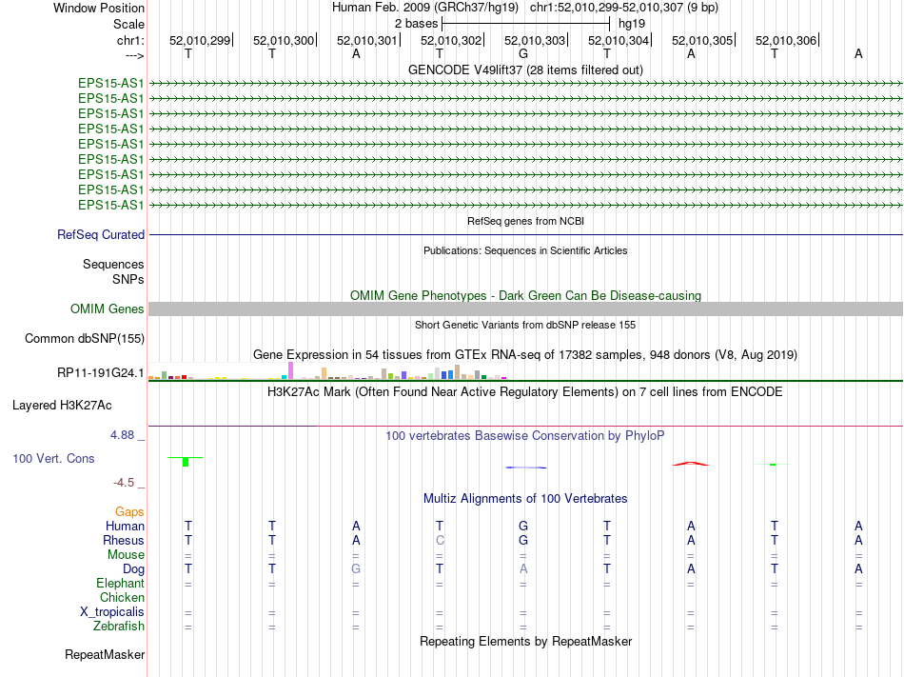Click the ---> sequence direction arrow label
The width and height of the screenshot is (904, 677).
tap(134, 55)
